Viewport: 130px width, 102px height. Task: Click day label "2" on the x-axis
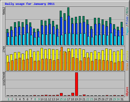(x=12, y=99)
